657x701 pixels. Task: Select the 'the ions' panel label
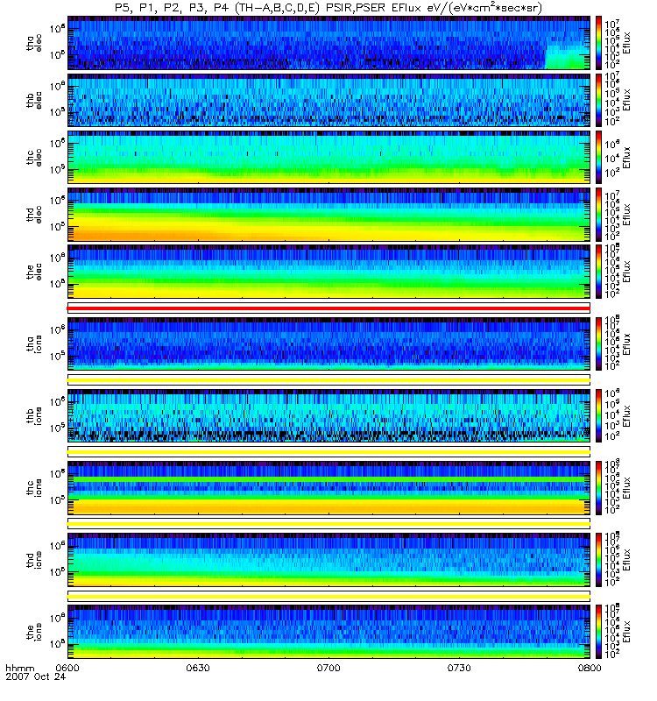(x=34, y=632)
